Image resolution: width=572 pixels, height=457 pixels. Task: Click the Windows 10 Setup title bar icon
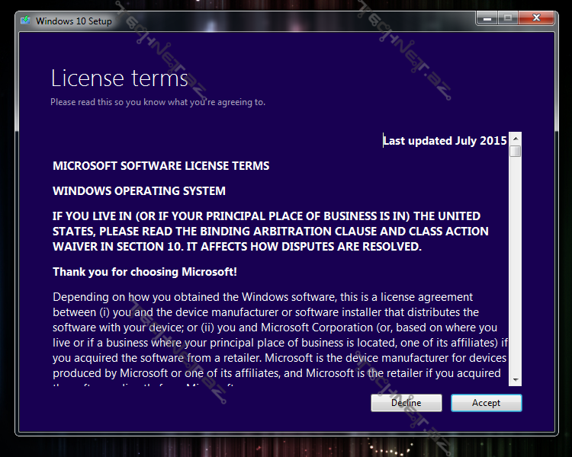click(26, 21)
